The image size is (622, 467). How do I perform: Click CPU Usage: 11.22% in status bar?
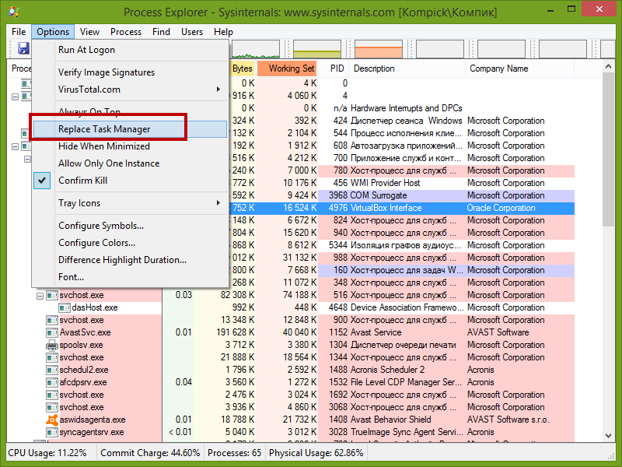(x=47, y=453)
